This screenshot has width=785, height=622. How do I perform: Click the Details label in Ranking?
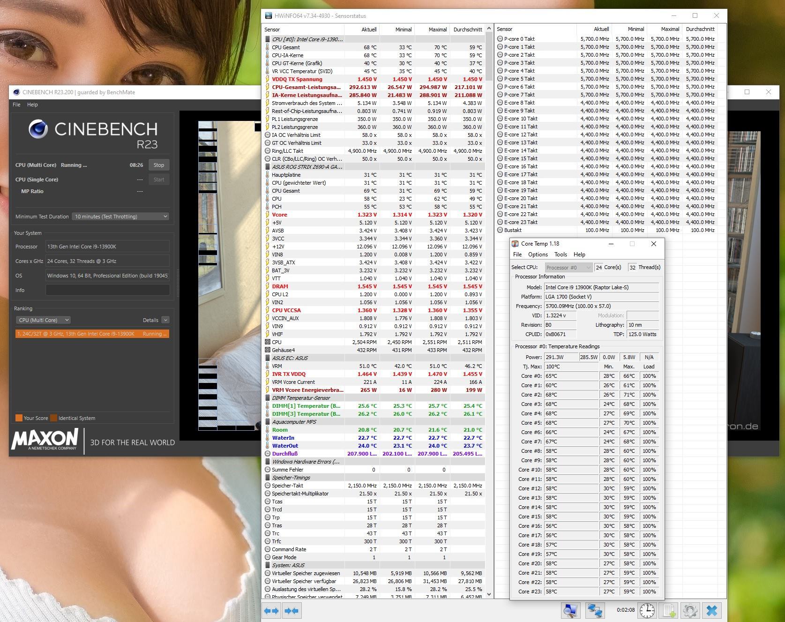tap(150, 320)
